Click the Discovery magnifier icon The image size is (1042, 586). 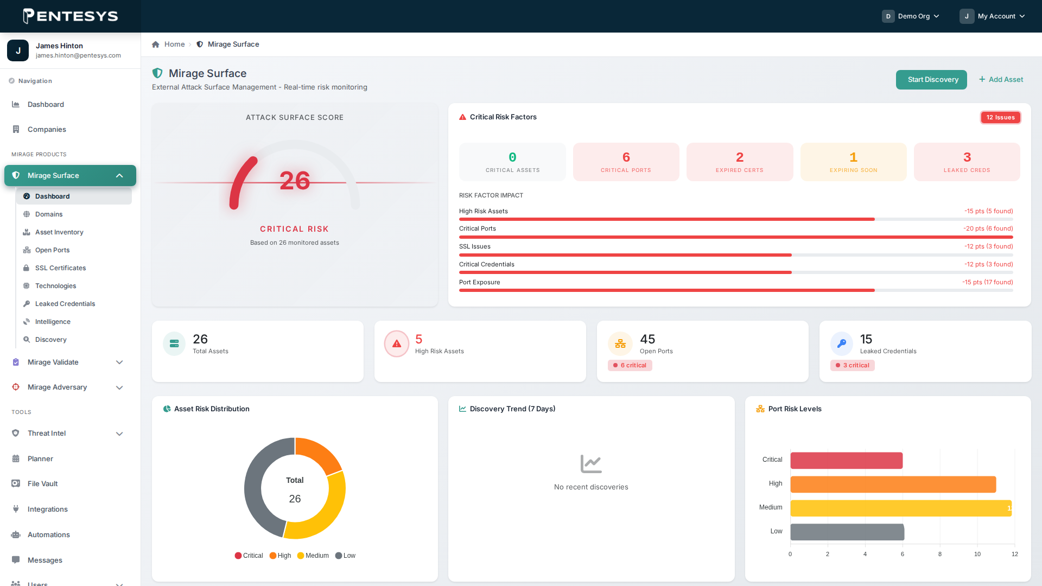[27, 340]
